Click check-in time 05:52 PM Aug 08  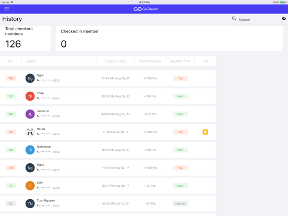point(115,96)
